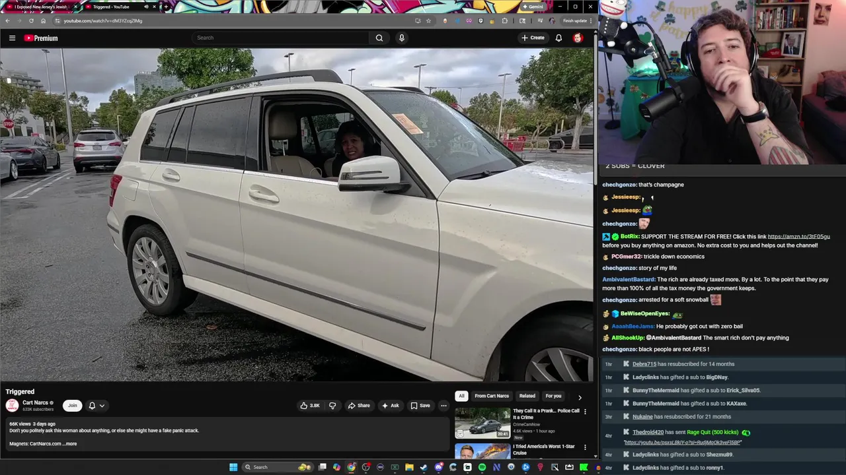
Task: Open the YouTube guide hamburger menu
Action: click(x=12, y=38)
